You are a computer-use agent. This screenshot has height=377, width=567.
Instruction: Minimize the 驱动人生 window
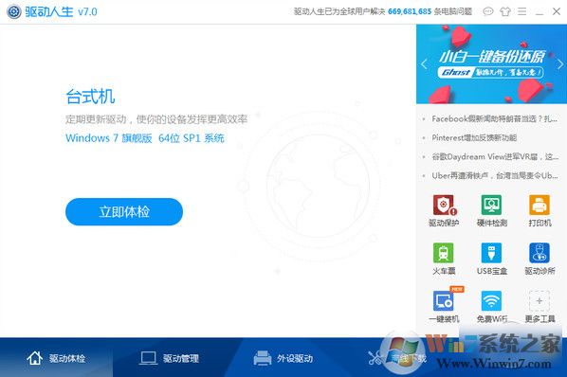(x=540, y=12)
